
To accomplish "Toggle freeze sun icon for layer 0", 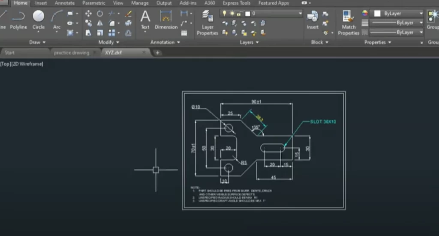I will tap(232, 13).
